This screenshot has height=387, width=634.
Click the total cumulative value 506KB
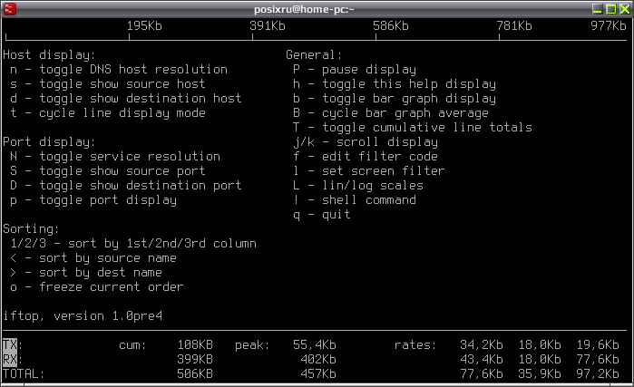coord(195,374)
